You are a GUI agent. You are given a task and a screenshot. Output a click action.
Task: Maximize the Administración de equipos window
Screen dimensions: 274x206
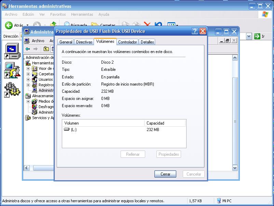[226, 32]
